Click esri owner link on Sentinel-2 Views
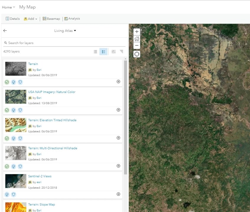The width and height of the screenshot is (250, 212). tap(39, 182)
